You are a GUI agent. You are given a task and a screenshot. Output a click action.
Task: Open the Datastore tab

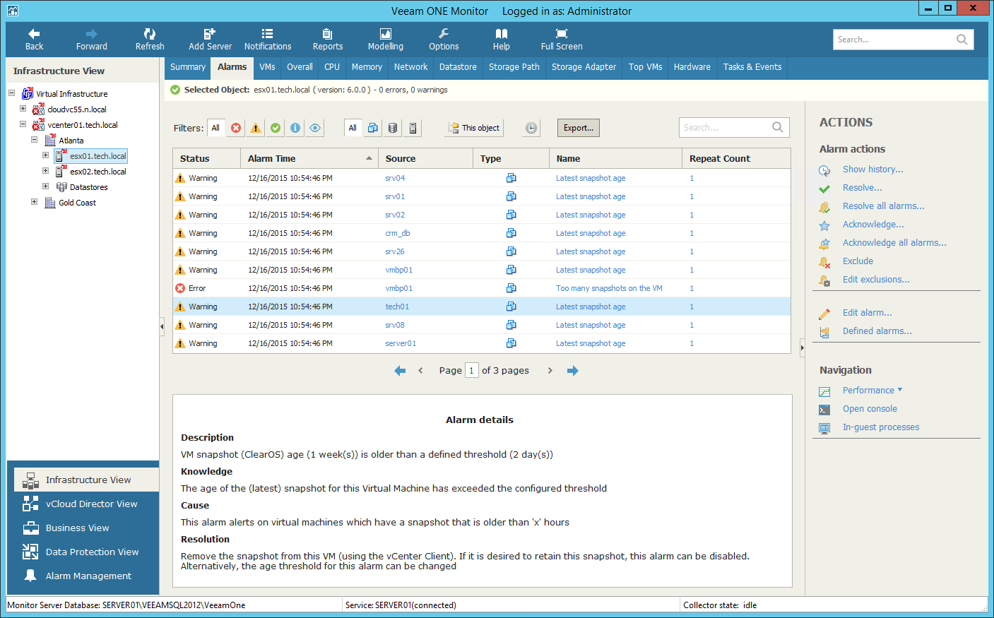458,67
